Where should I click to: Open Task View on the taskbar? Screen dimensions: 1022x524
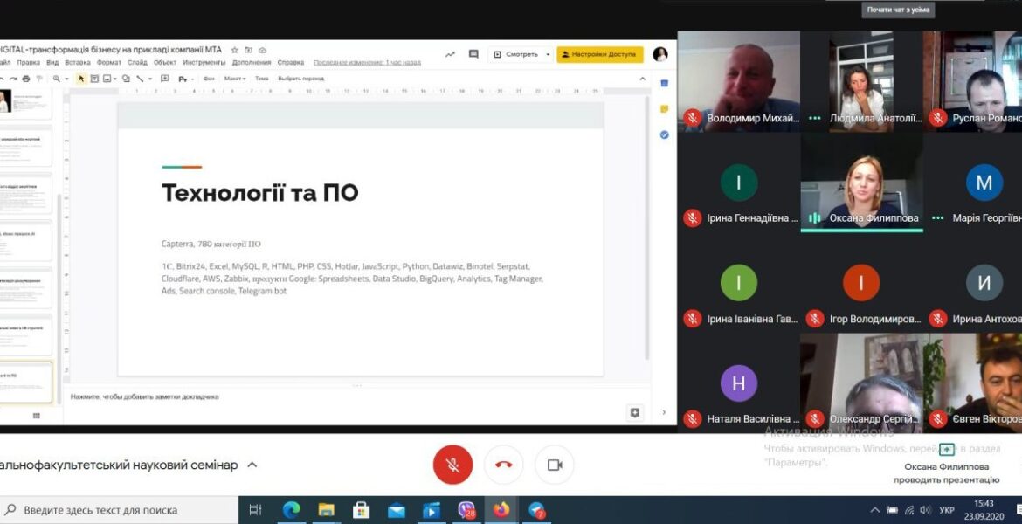(255, 510)
